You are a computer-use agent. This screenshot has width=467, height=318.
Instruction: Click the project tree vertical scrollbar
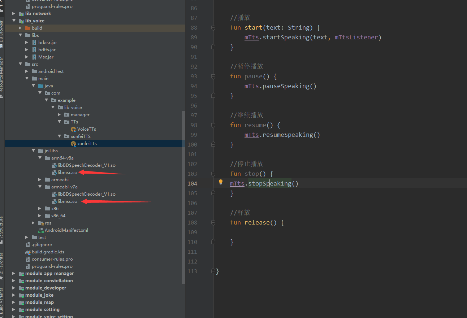click(183, 197)
